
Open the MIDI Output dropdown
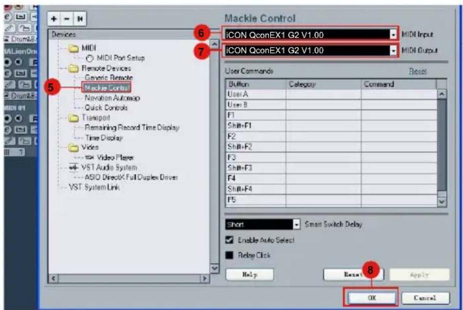[x=393, y=50]
